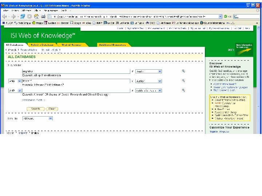Open the Additional Resources tab

point(112,45)
